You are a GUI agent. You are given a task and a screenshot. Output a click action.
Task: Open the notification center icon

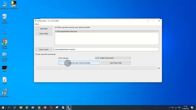coord(192,108)
